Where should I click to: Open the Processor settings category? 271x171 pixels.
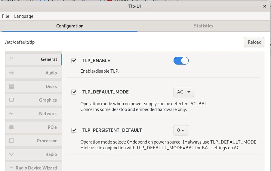click(33, 141)
